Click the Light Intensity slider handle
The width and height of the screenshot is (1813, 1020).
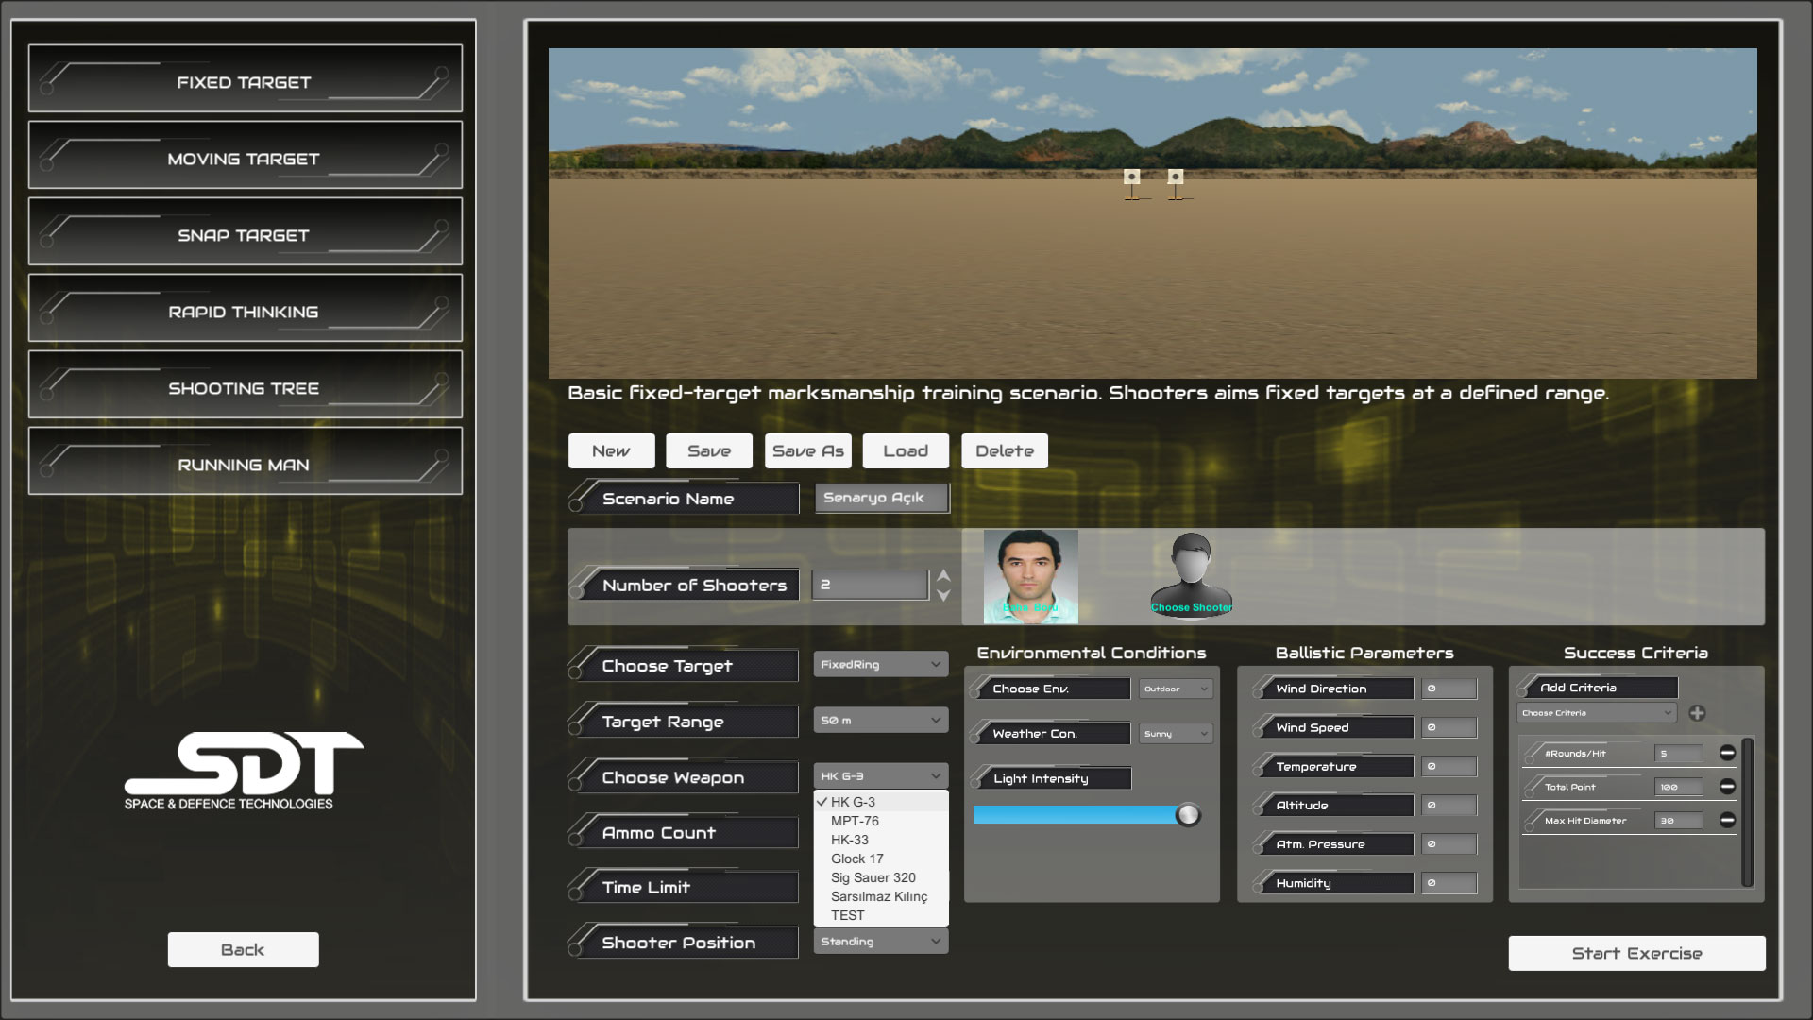click(x=1188, y=815)
